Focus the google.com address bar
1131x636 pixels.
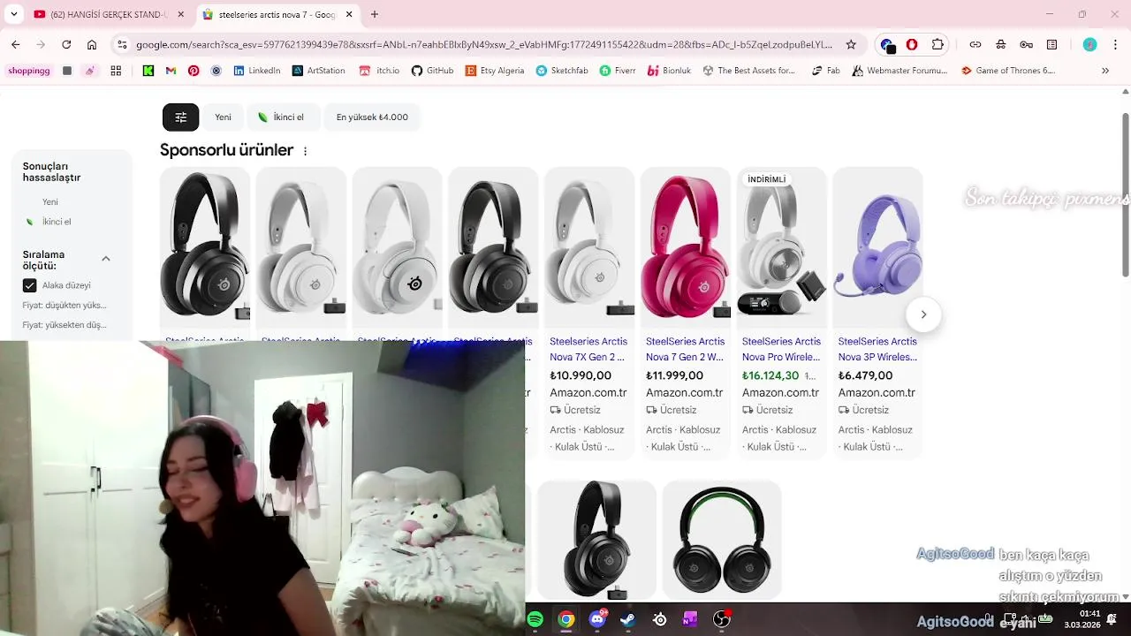[x=482, y=44]
